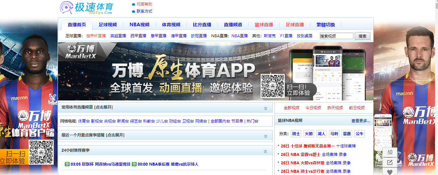The width and height of the screenshot is (438, 175).
Task: Click the edit note floating icon
Action: (x=390, y=162)
